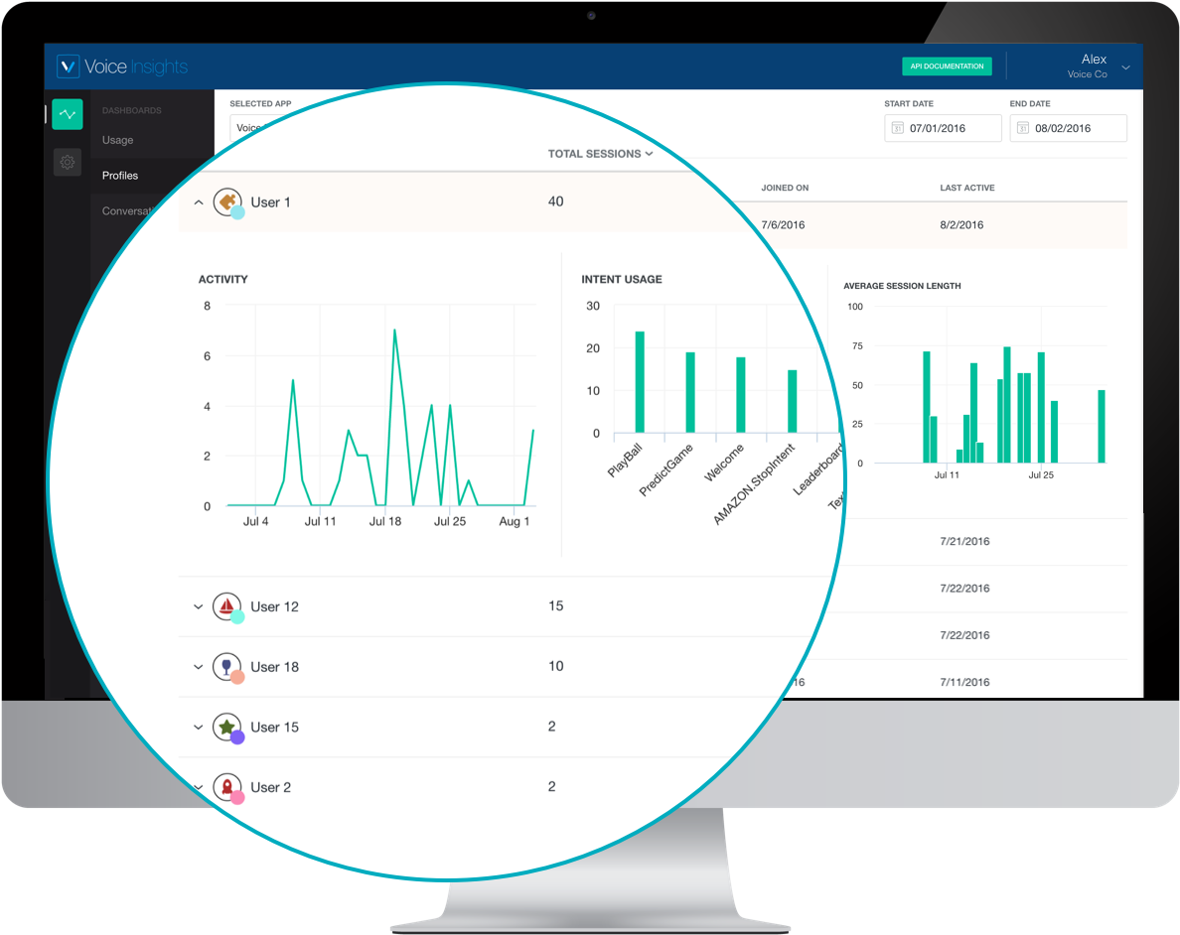
Task: Toggle User 18's orange status indicator
Action: pos(238,678)
